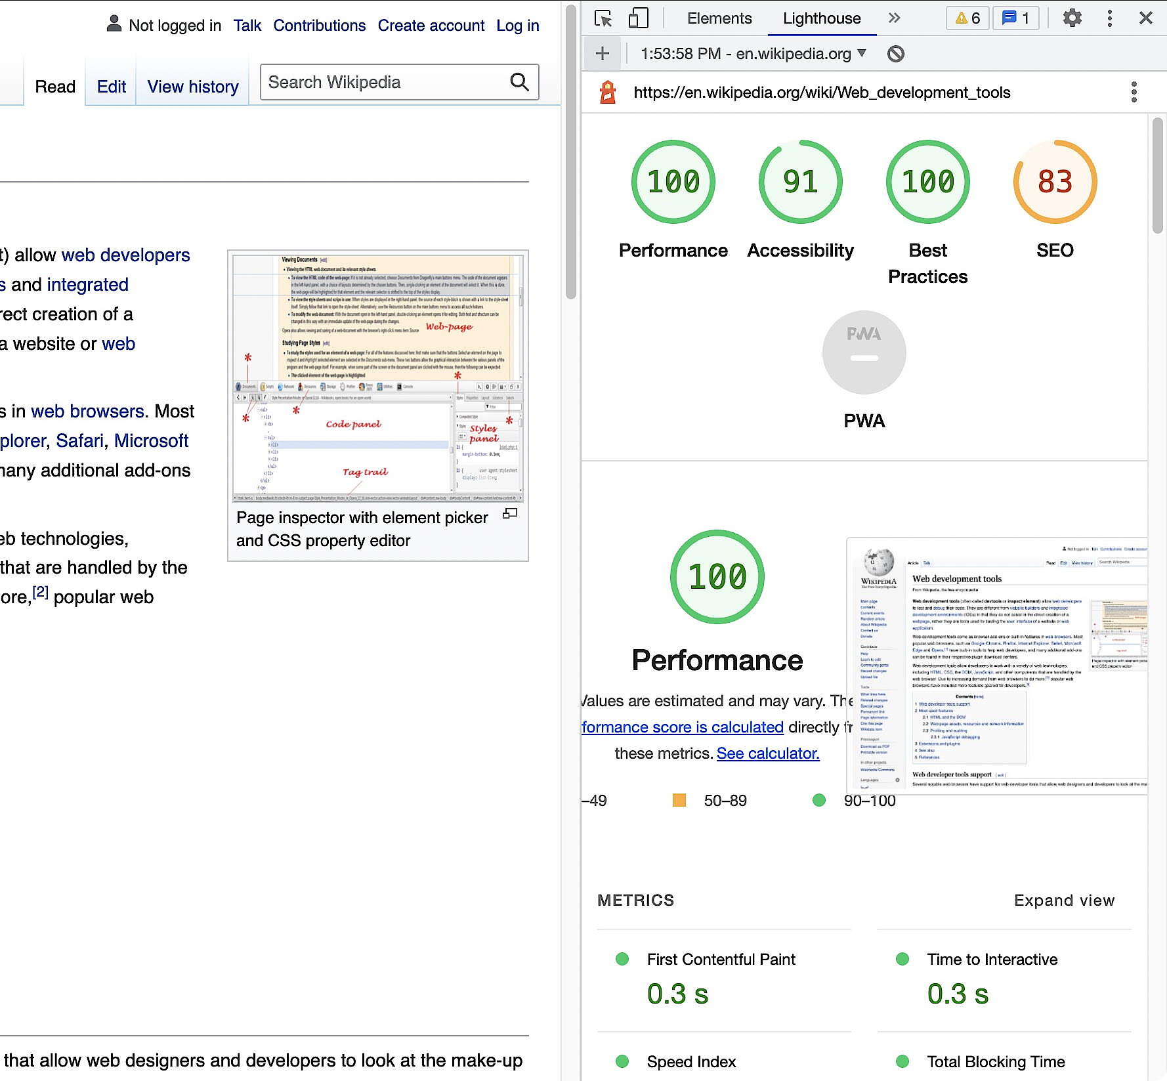The width and height of the screenshot is (1167, 1081).
Task: Open the console messages indicator showing 1
Action: click(1015, 18)
